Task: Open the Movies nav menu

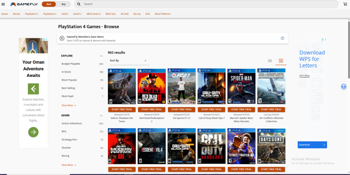Action: pyautogui.click(x=16, y=14)
